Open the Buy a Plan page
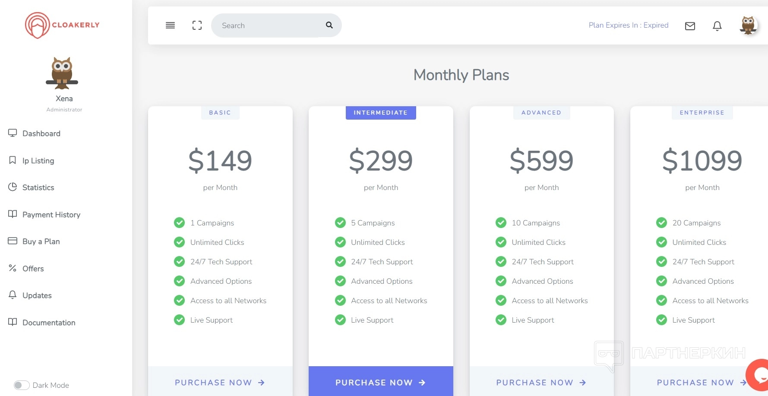The width and height of the screenshot is (768, 396). tap(41, 241)
